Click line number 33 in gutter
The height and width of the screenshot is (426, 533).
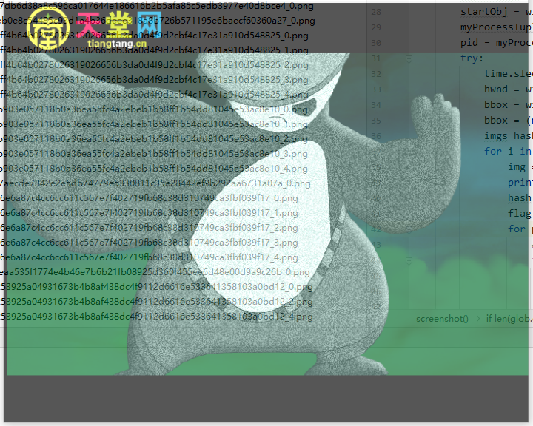point(376,89)
